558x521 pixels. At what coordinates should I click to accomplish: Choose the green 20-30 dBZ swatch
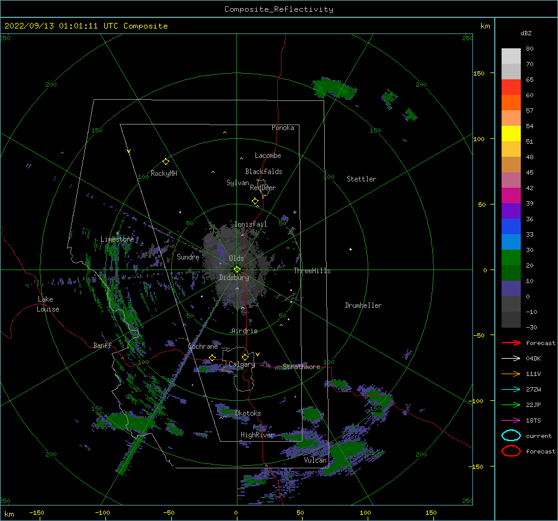click(511, 258)
